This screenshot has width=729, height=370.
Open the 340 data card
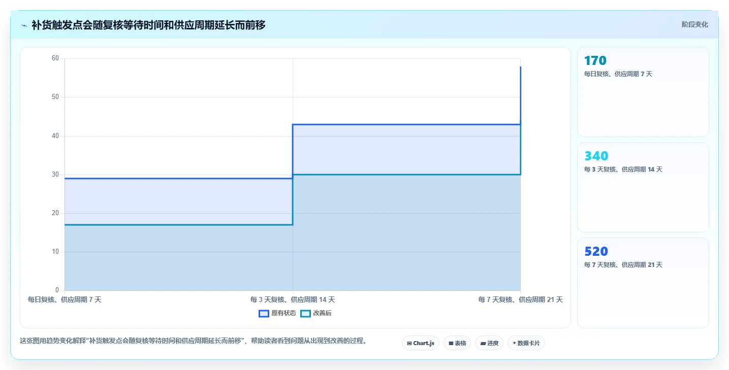643,187
